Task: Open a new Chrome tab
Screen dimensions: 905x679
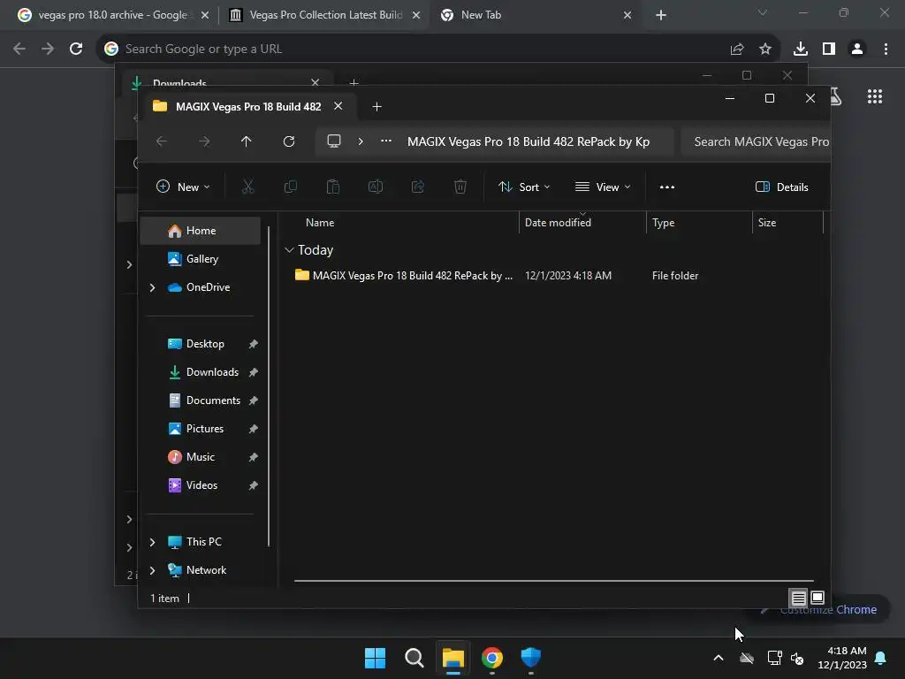Action: (661, 15)
